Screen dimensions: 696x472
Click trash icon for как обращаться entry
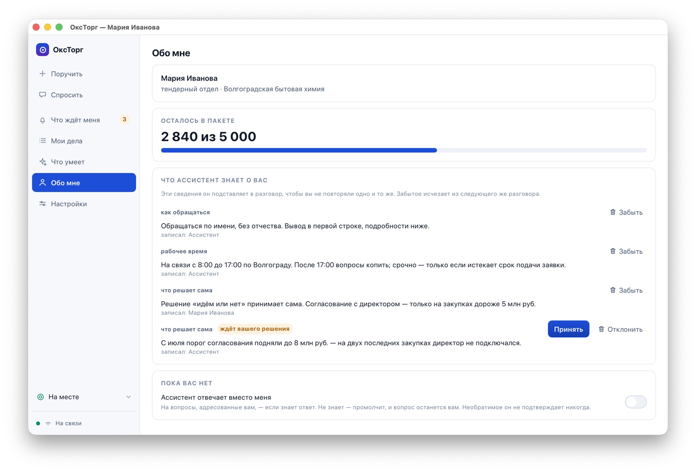[613, 212]
